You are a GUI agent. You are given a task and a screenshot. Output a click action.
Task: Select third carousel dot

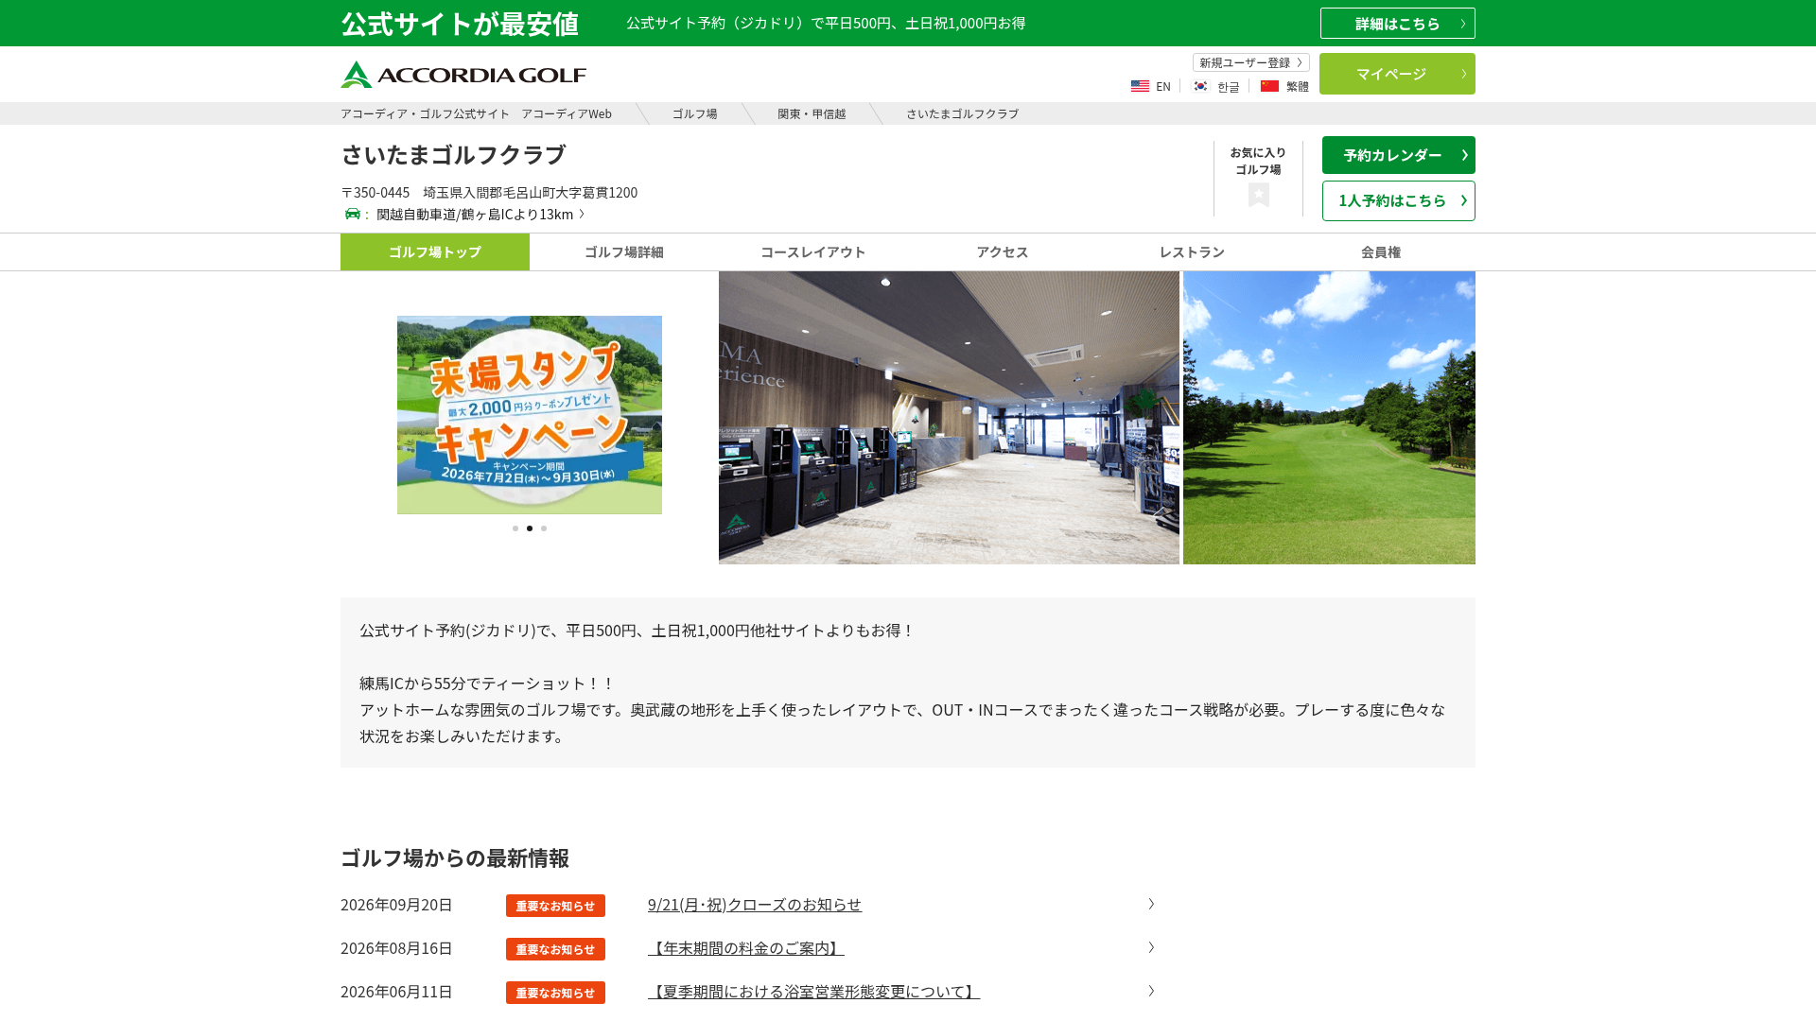(x=544, y=528)
